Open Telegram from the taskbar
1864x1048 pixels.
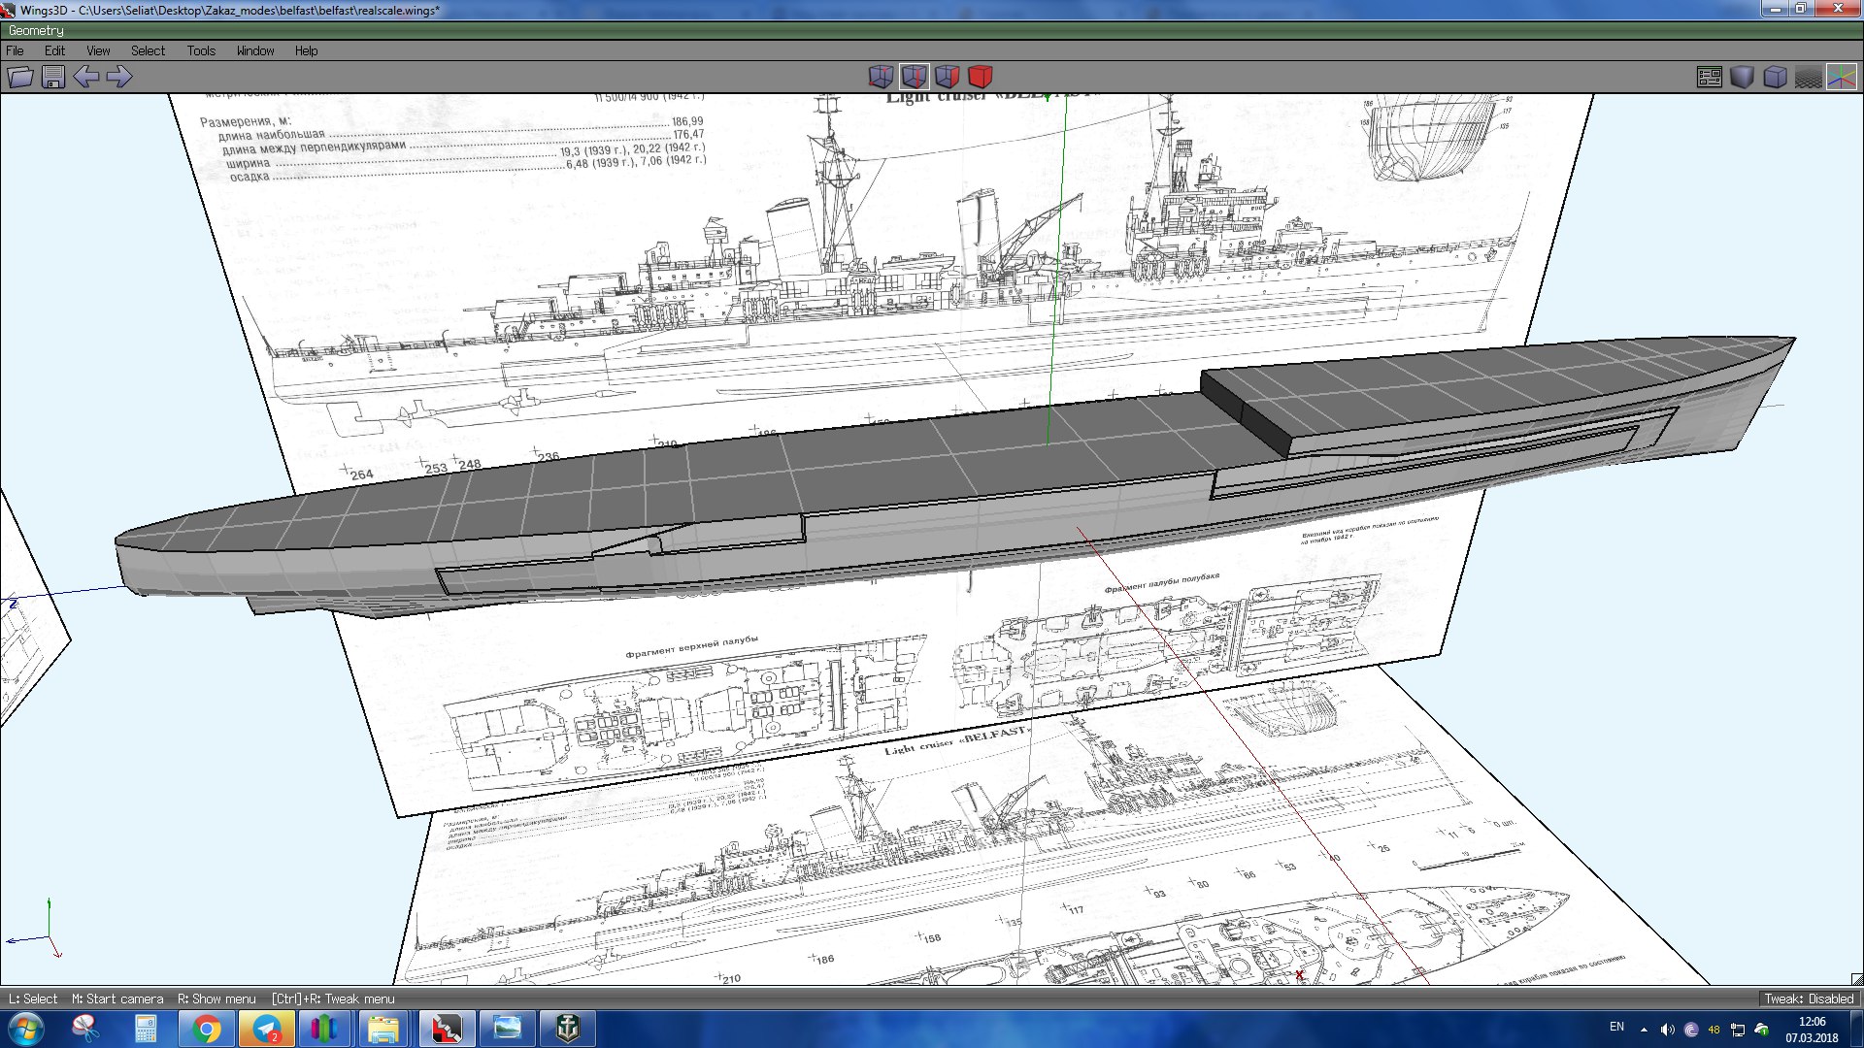click(x=266, y=1029)
